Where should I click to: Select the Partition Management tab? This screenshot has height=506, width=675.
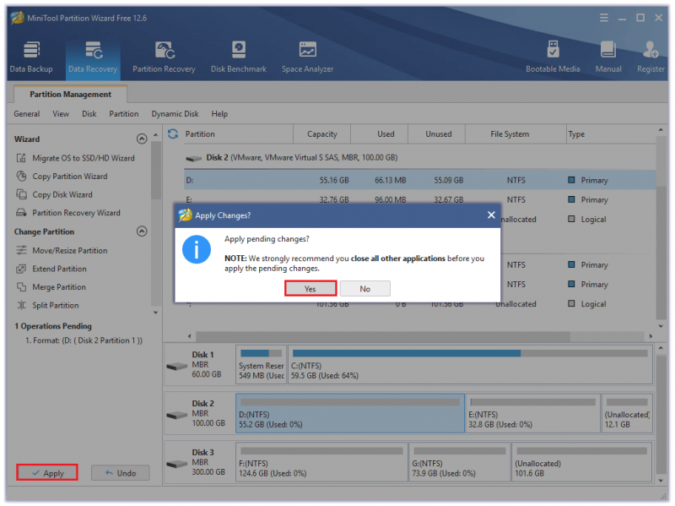click(71, 94)
